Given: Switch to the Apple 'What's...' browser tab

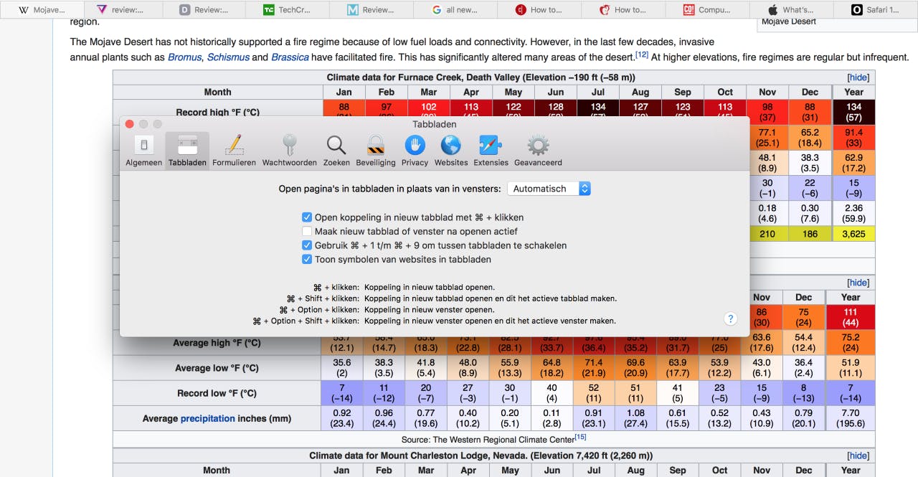Looking at the screenshot, I should click(791, 10).
